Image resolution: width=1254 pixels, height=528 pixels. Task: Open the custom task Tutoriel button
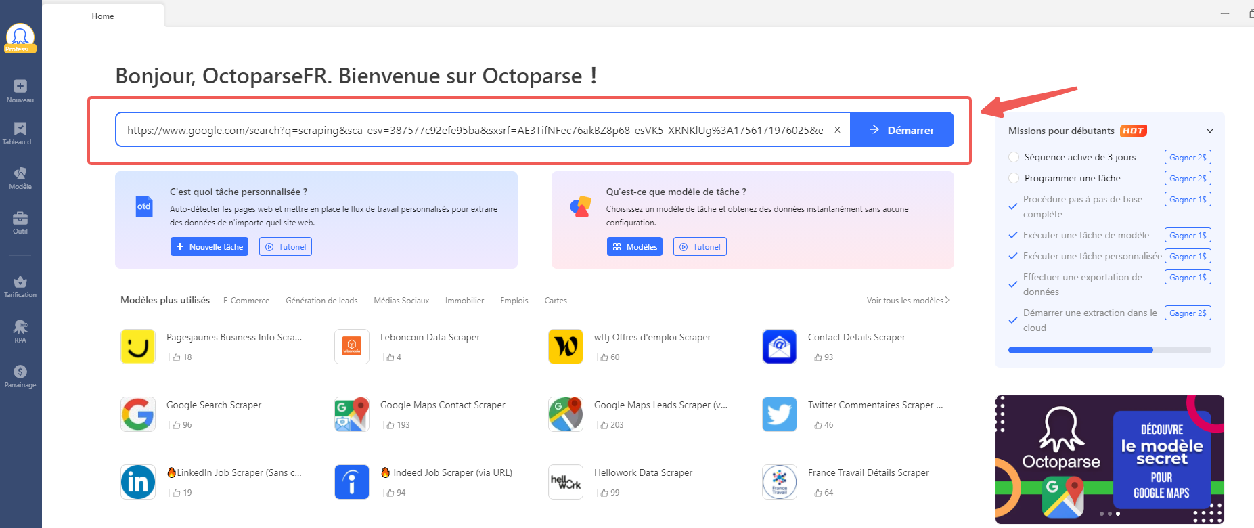pyautogui.click(x=286, y=246)
